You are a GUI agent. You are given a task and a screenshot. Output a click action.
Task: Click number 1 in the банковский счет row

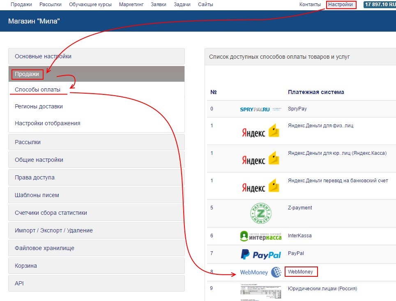coord(212,181)
